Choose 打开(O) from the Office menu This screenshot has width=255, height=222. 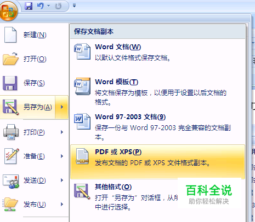35,59
